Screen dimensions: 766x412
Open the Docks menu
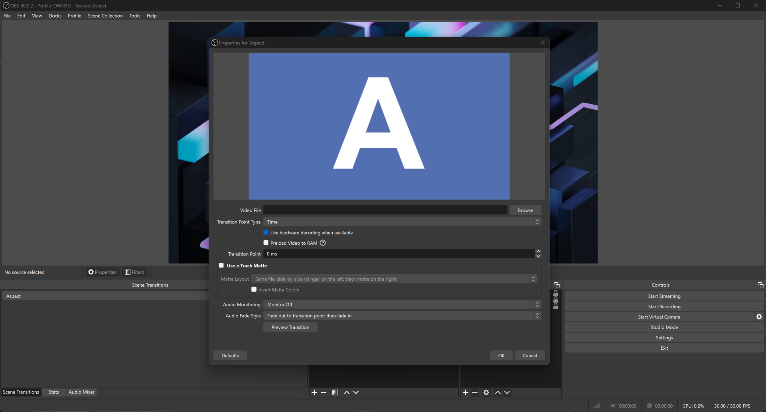(55, 16)
